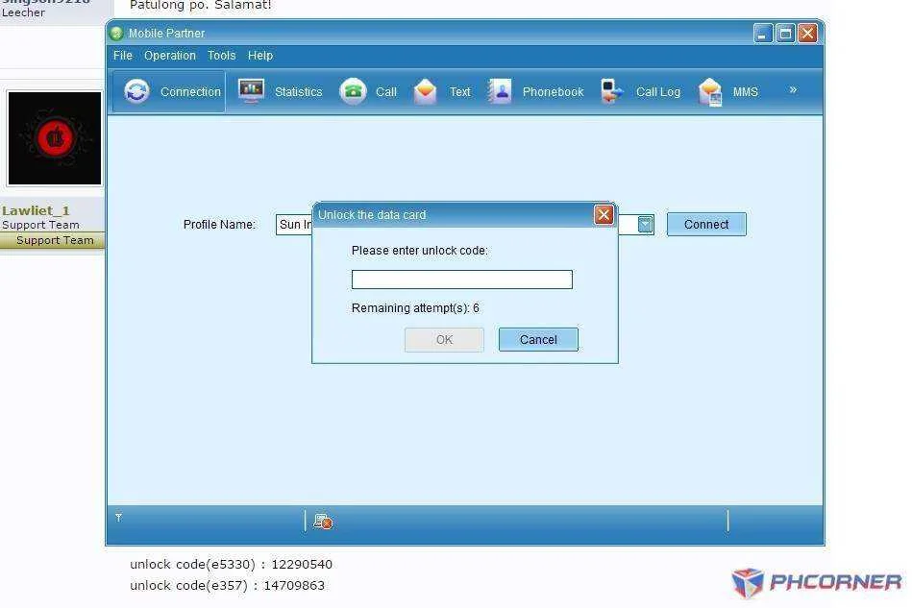Open the Phonebook icon
Image resolution: width=912 pixels, height=608 pixels.
(x=500, y=91)
